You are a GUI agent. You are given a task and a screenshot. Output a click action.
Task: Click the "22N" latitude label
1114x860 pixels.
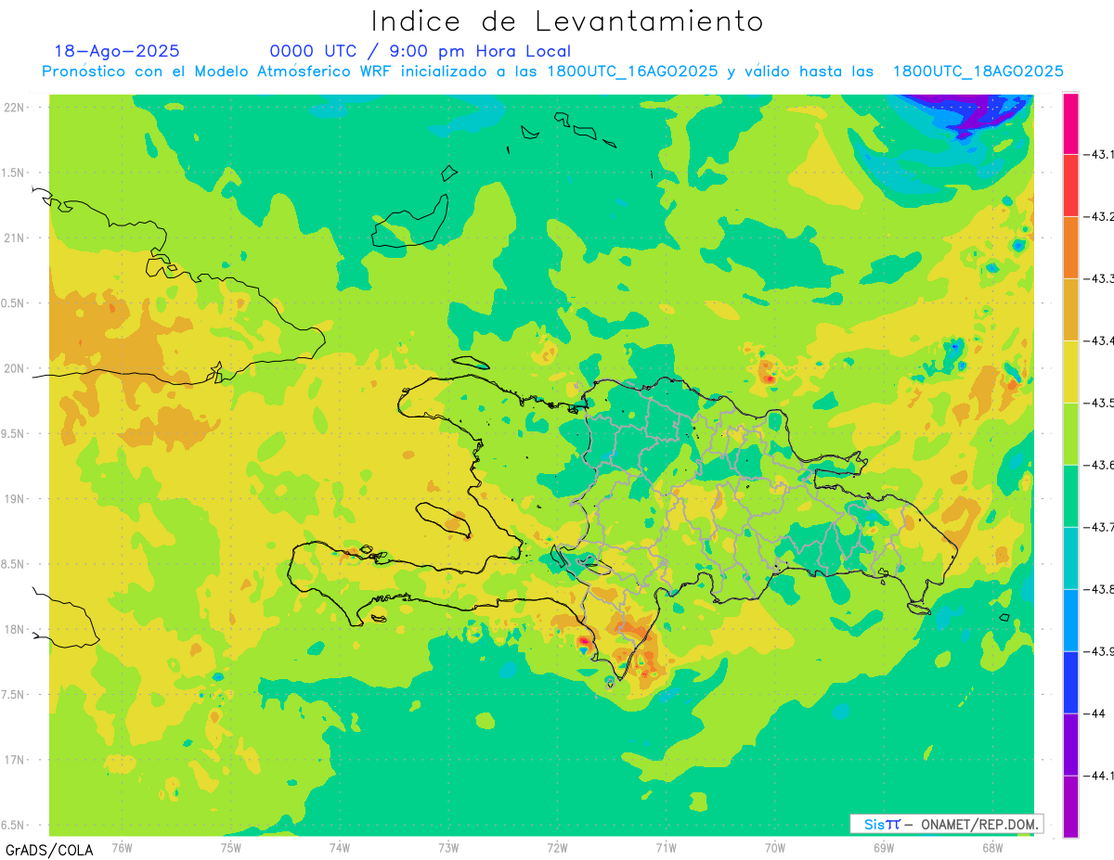pos(15,108)
